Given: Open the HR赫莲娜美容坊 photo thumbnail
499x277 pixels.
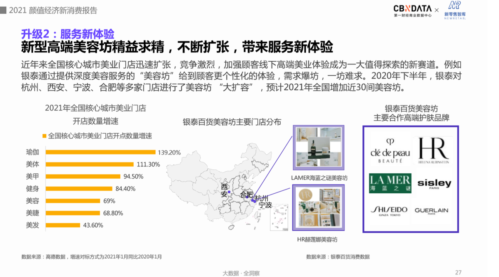Looking at the screenshot, I should pos(319,207).
